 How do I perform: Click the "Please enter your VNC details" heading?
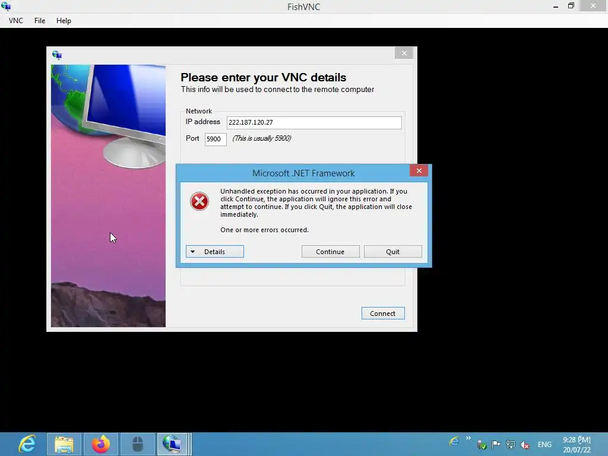tap(263, 78)
